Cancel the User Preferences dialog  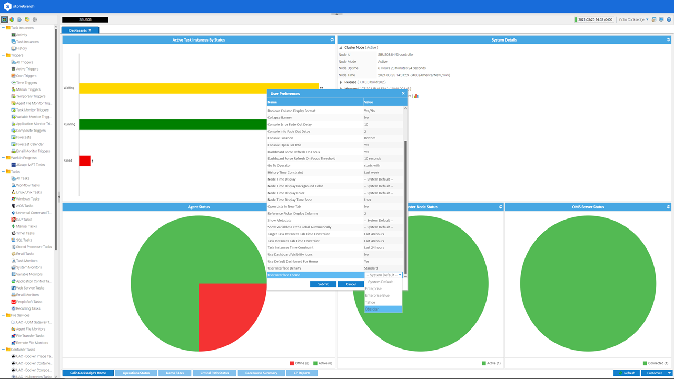coord(351,284)
